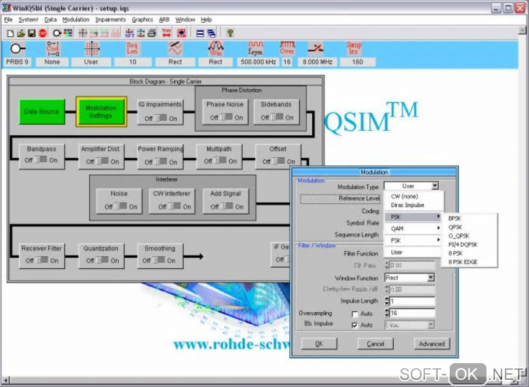Toggle the Quantization Off/On switch
Image resolution: width=529 pixels, height=387 pixels.
[102, 260]
